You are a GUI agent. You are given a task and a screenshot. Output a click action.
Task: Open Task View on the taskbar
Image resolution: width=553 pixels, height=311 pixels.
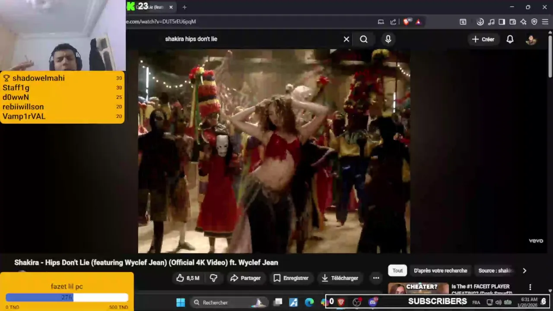[278, 302]
